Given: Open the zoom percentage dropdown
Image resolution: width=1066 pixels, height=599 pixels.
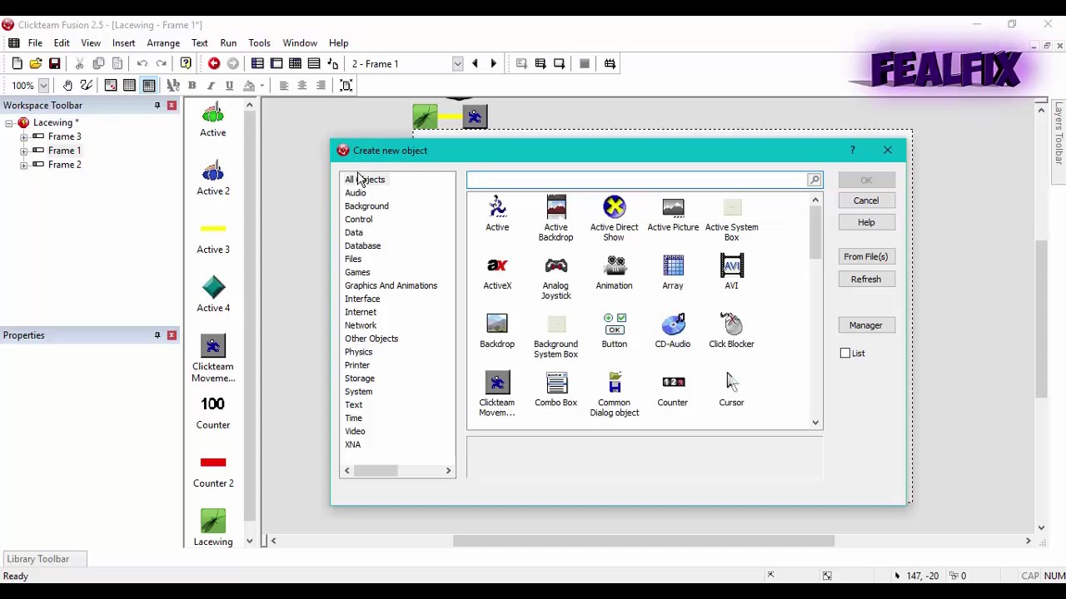Looking at the screenshot, I should tap(43, 85).
